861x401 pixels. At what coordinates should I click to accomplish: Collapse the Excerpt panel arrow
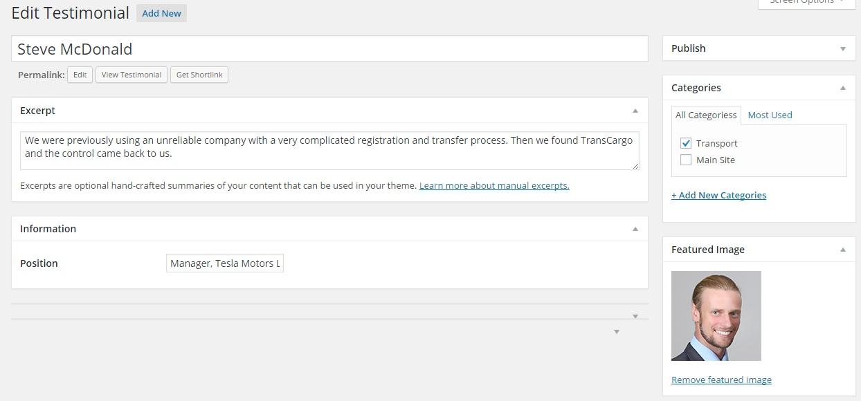pos(635,111)
